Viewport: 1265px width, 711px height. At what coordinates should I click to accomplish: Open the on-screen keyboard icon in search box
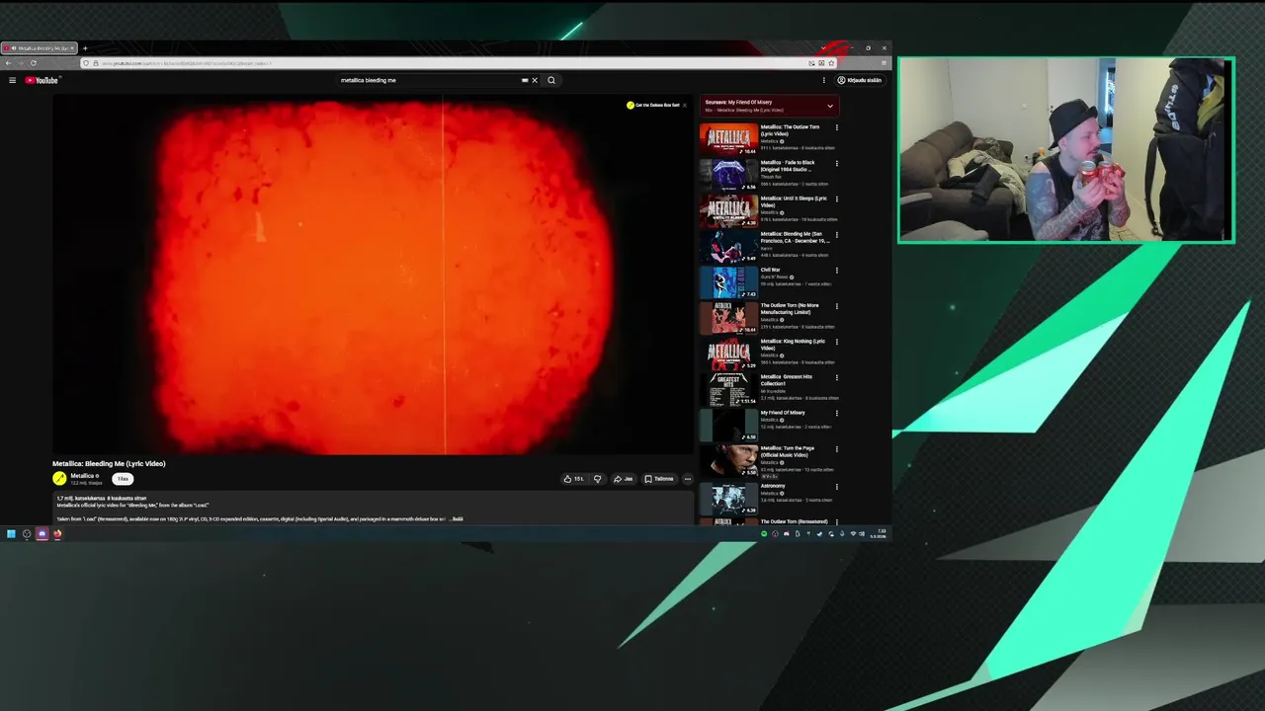pos(525,80)
